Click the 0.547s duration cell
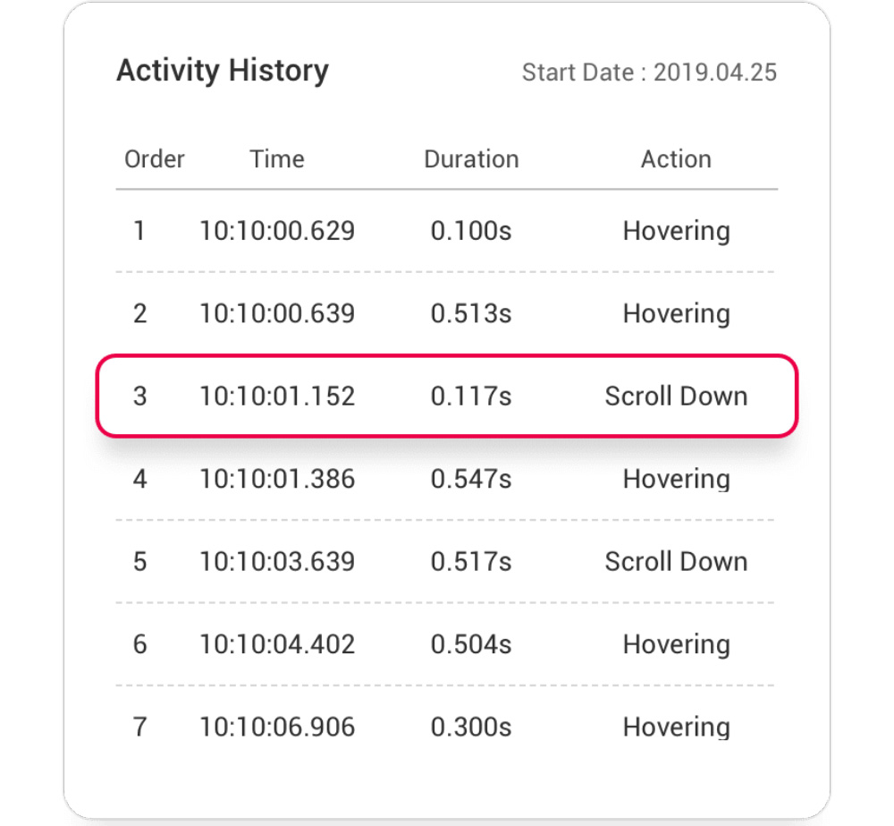The image size is (894, 826). tap(471, 479)
